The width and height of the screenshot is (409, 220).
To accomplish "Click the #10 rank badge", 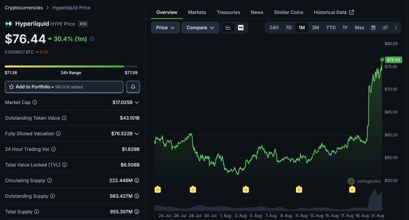I will 83,24.
